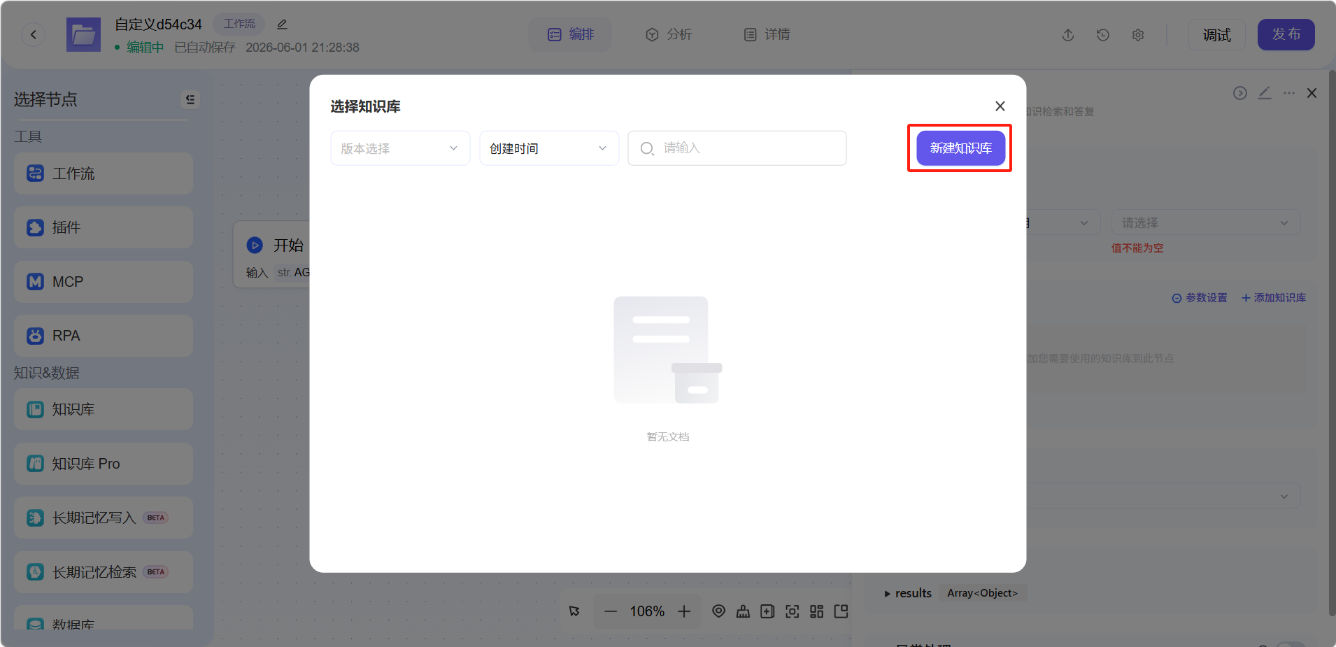Switch to the 详情 tab
The width and height of the screenshot is (1336, 647).
click(767, 34)
